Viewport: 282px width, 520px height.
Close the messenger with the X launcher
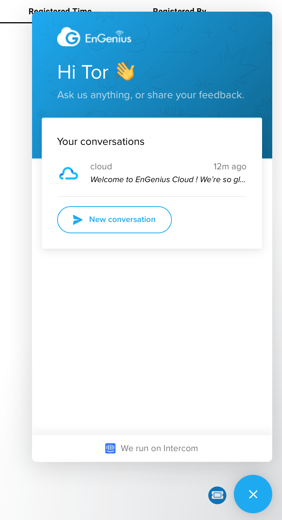253,494
